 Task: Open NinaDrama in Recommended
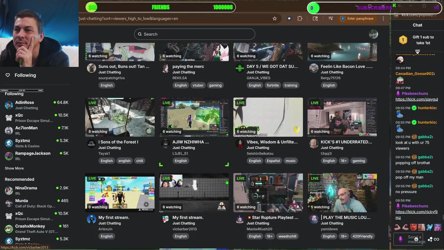[x=36, y=190]
